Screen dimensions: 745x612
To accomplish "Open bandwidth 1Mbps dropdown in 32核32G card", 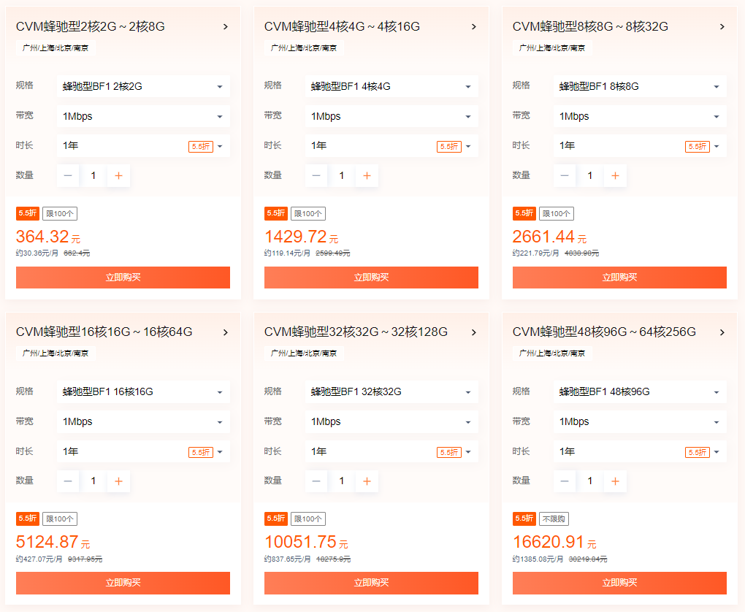I will 391,422.
